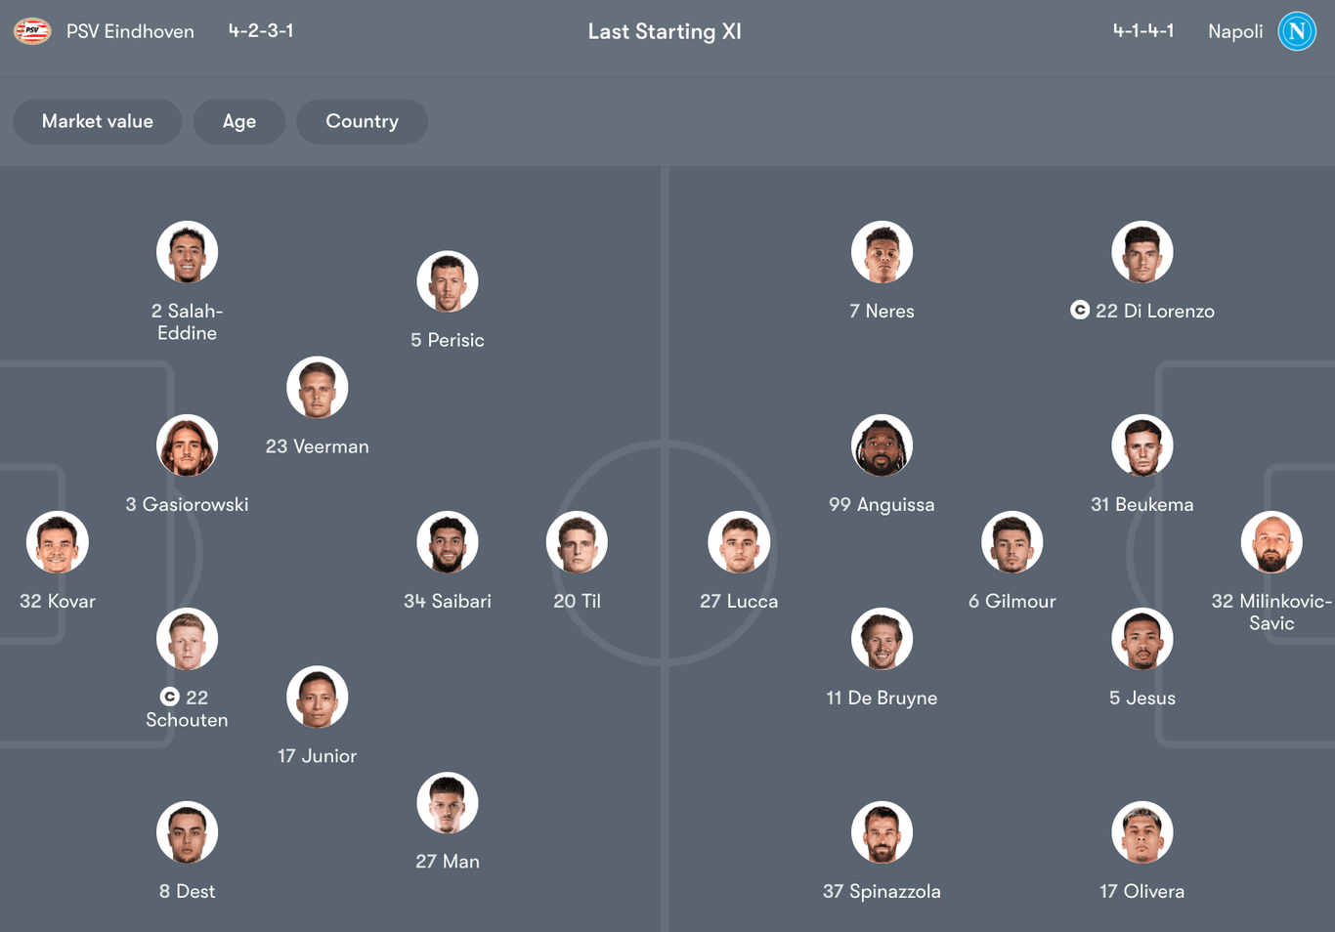This screenshot has width=1335, height=932.
Task: Click the 7 Neres name label
Action: pos(882,311)
